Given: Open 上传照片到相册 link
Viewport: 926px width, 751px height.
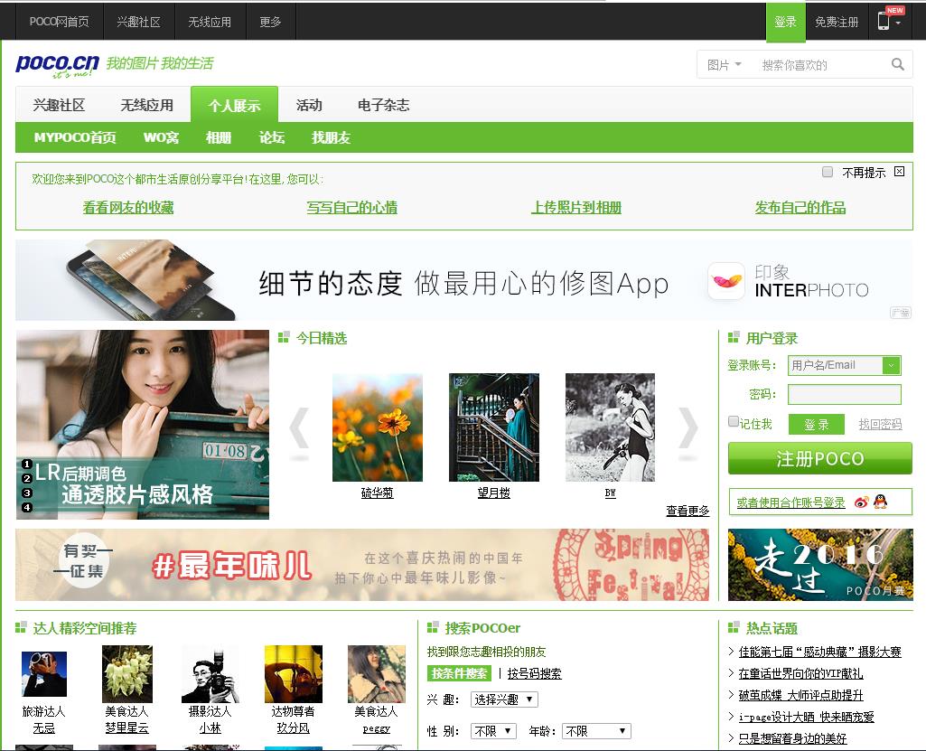Looking at the screenshot, I should pyautogui.click(x=576, y=207).
